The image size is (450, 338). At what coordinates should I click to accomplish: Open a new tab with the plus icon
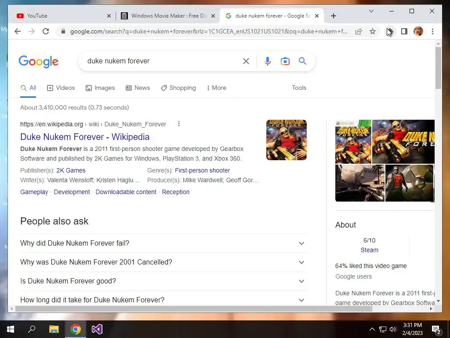pyautogui.click(x=333, y=16)
